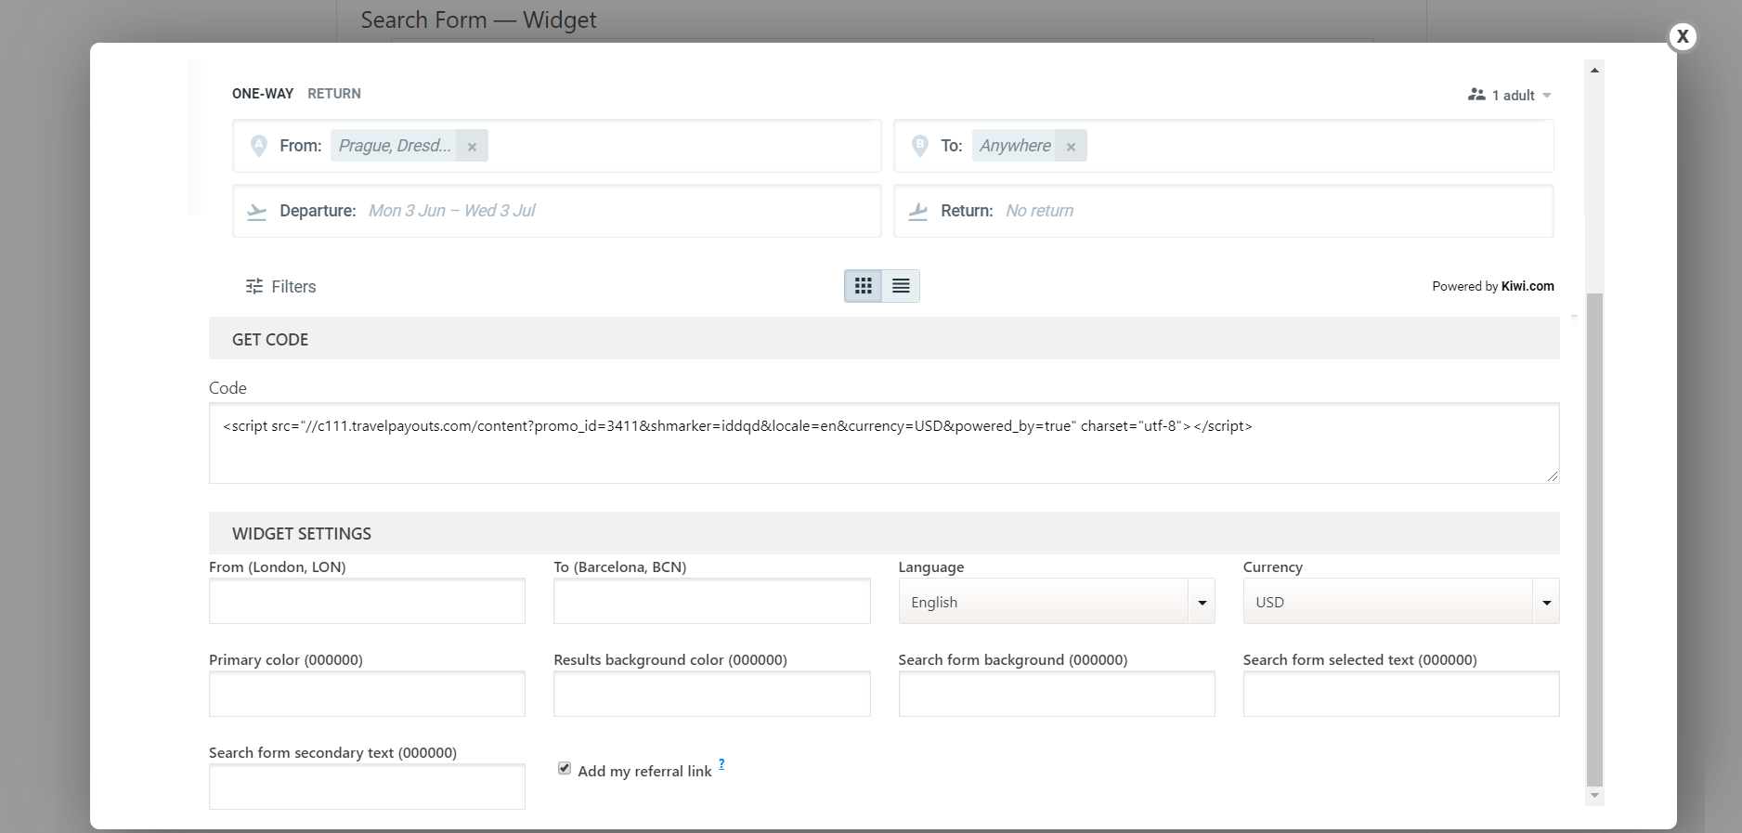Uncheck Add my referral link
This screenshot has height=833, width=1742.
(x=565, y=768)
